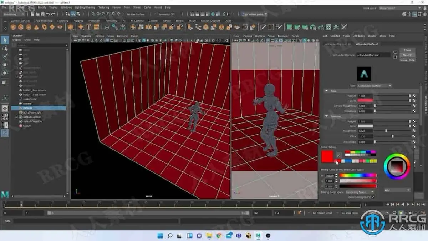Viewport: 428px width, 241px height.
Task: Select aiSkyDomeLight1 in the Outliner
Action: (32, 112)
